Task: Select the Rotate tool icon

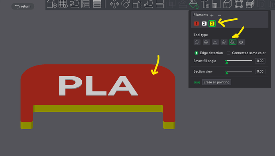Action: [126, 4]
